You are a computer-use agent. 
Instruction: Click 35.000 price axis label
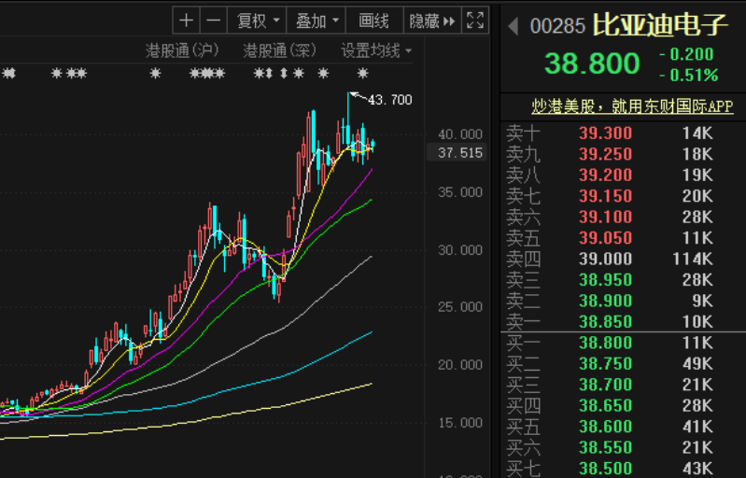(x=460, y=192)
